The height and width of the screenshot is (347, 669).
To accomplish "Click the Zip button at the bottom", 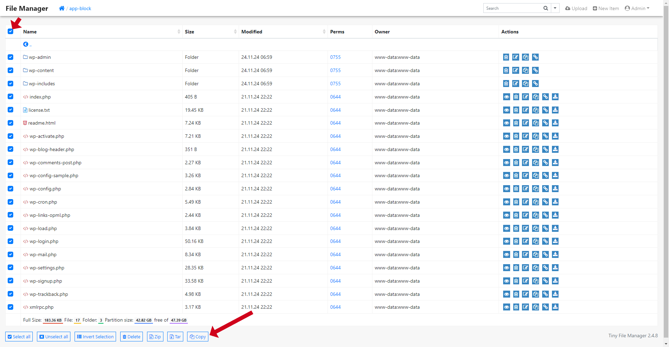I will point(155,337).
